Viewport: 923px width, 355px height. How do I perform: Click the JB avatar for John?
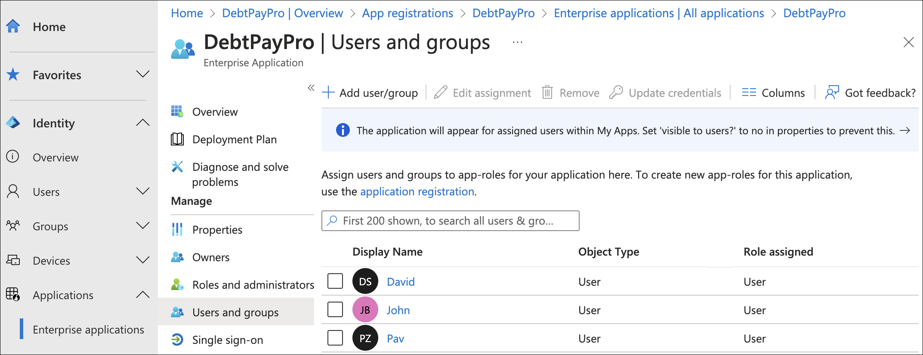[365, 310]
